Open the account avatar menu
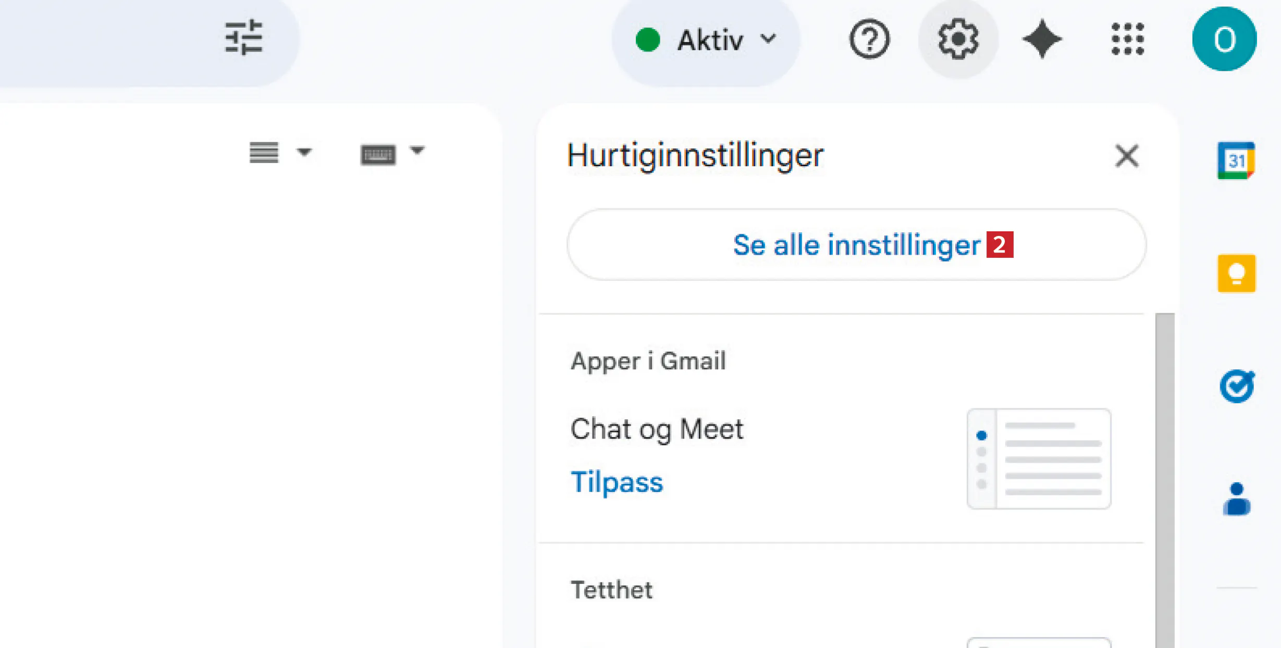Viewport: 1281px width, 648px height. coord(1224,39)
